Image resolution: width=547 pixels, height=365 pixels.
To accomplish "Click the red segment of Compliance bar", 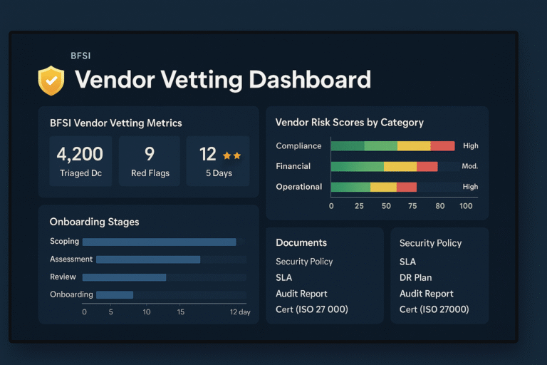I will (442, 146).
